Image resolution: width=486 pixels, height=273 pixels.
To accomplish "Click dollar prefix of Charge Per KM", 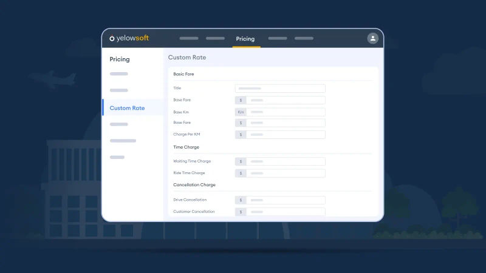I will tap(241, 135).
